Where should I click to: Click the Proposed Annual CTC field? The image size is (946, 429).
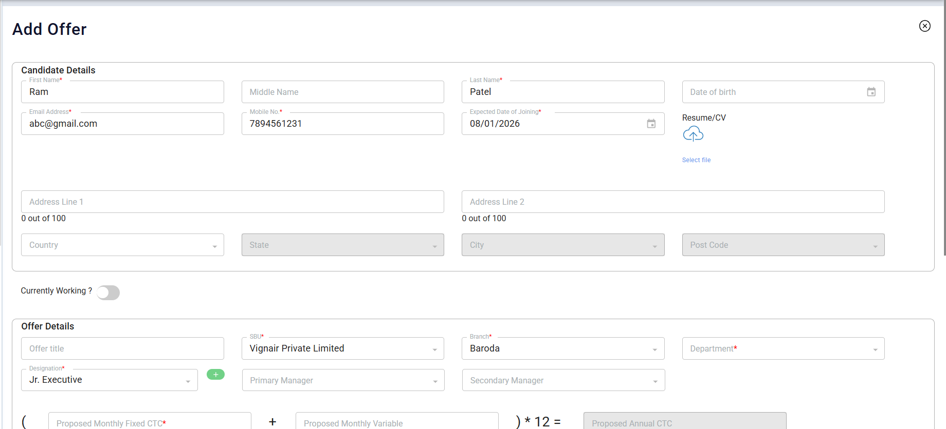[685, 421]
